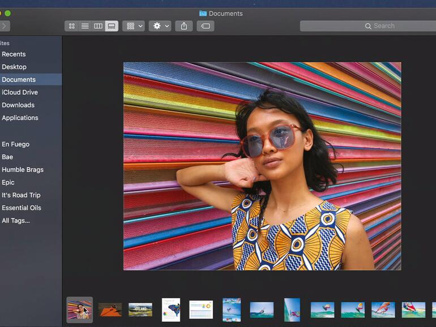Open Downloads in sidebar
436x327 pixels.
tap(31, 105)
